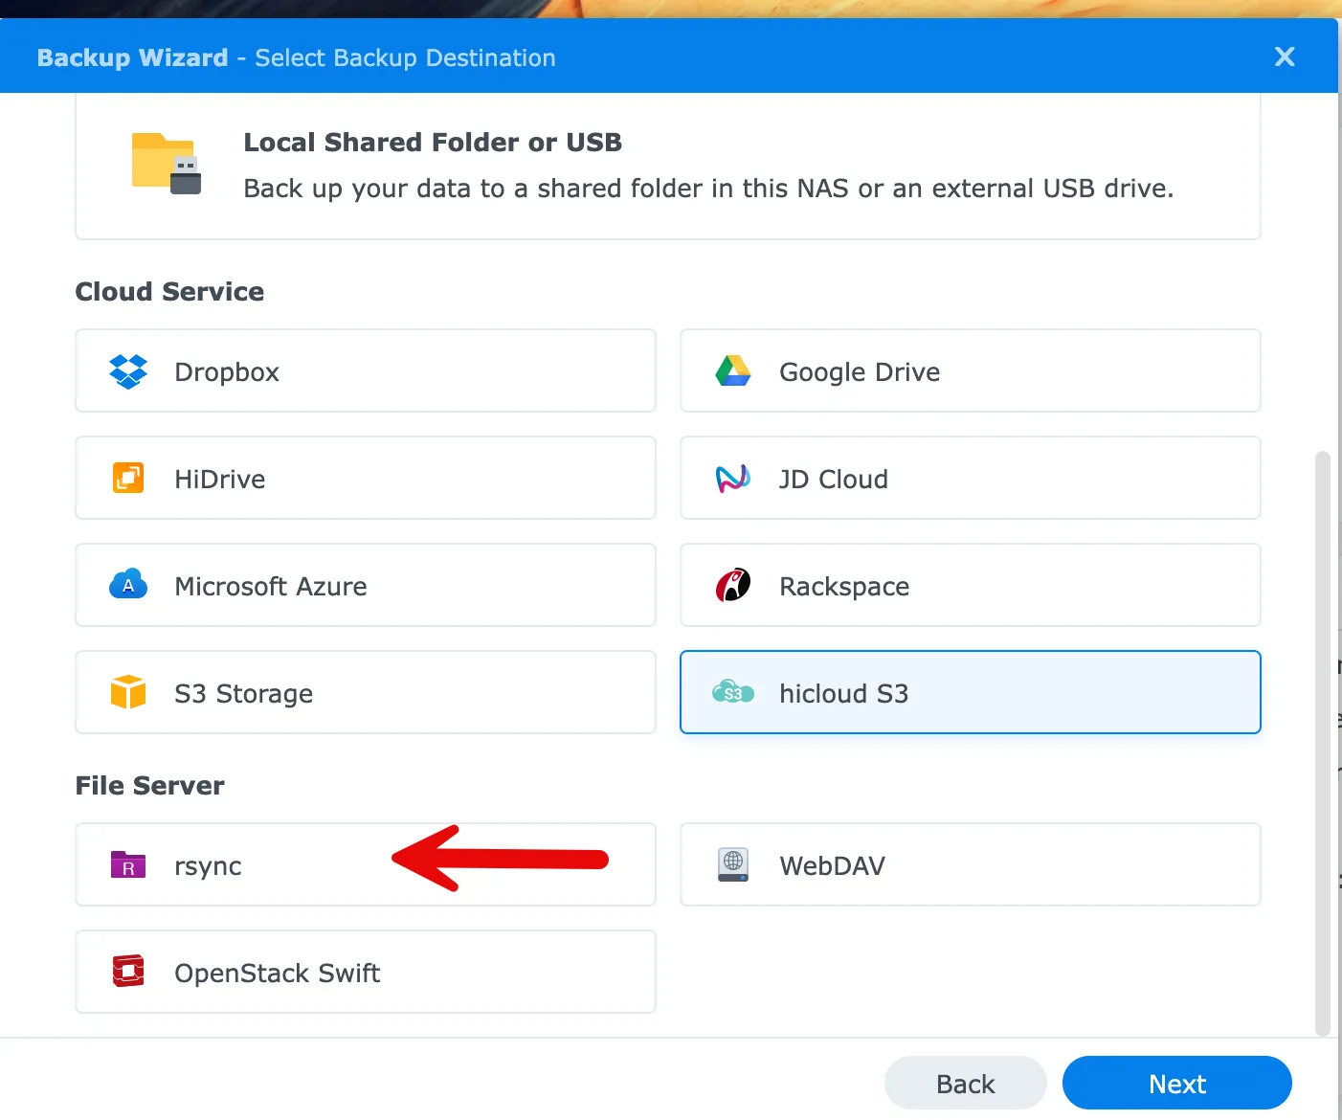
Task: Click the Microsoft Azure cloud icon
Action: pos(128,585)
